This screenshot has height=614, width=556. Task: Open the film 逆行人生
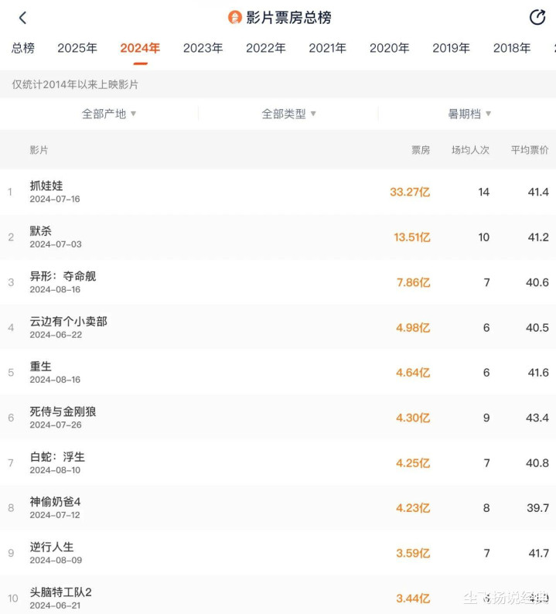point(52,547)
